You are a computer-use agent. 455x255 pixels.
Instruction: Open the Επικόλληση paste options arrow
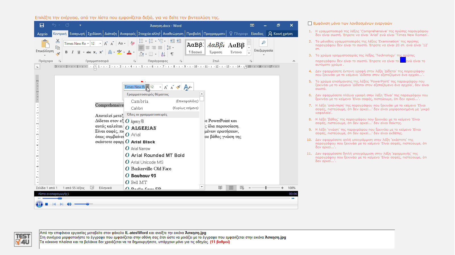(x=45, y=55)
